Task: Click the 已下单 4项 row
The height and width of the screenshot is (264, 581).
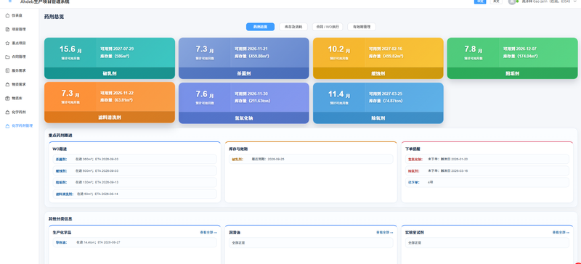Action: coord(487,182)
